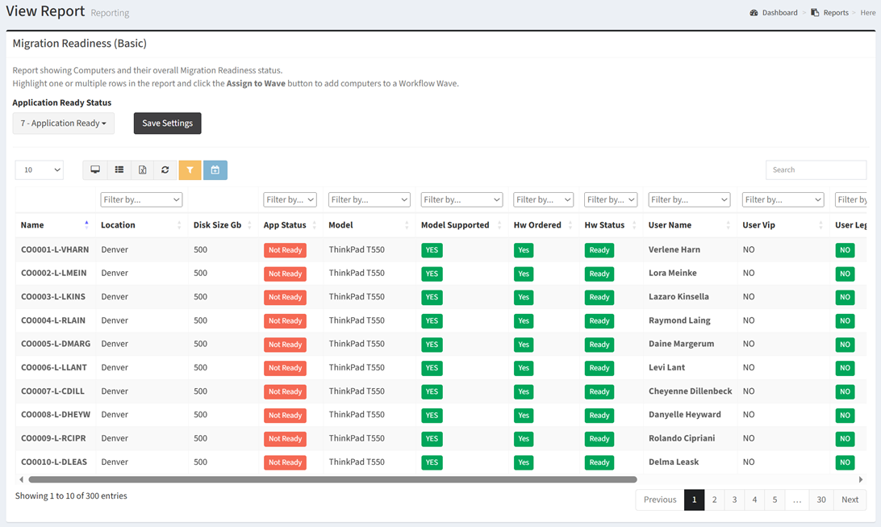Screen dimensions: 881x527
Task: Click the refresh icon in the toolbar
Action: pos(165,170)
